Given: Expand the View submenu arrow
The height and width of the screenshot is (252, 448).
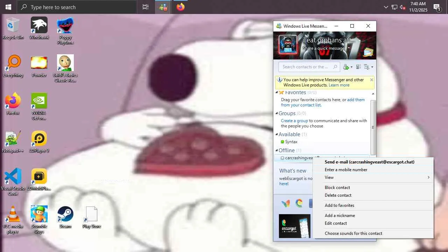Looking at the screenshot, I should pyautogui.click(x=428, y=177).
